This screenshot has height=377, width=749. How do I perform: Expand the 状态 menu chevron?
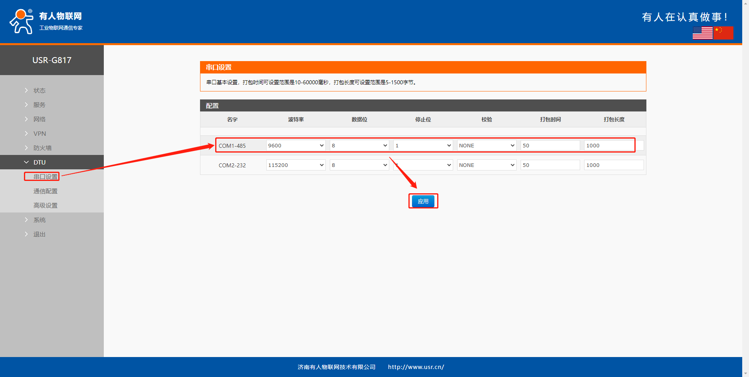pyautogui.click(x=26, y=90)
